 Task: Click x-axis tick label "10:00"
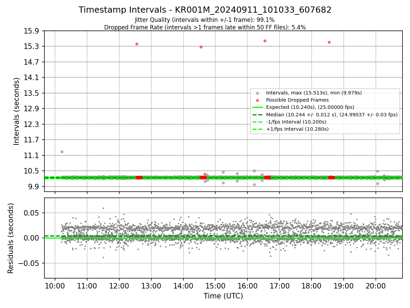point(55,286)
